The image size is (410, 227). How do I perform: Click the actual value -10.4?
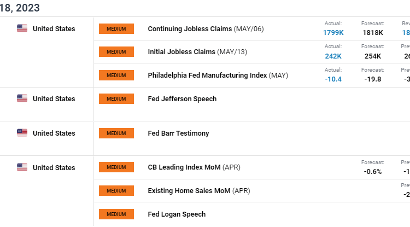tap(333, 79)
